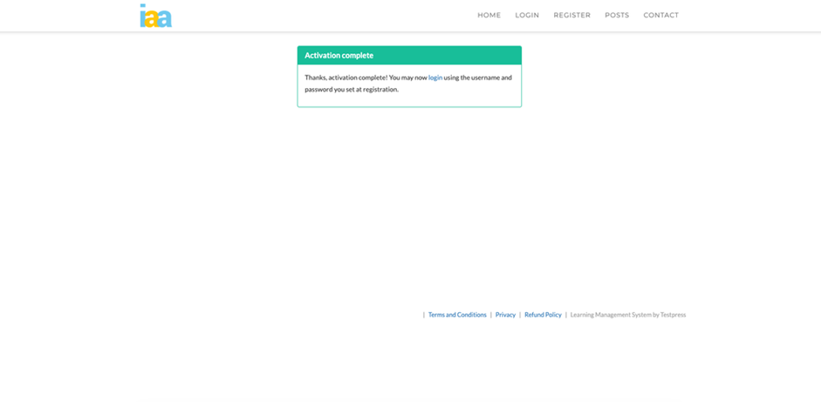This screenshot has width=821, height=402.
Task: Click the green Activation complete header
Action: pyautogui.click(x=409, y=55)
